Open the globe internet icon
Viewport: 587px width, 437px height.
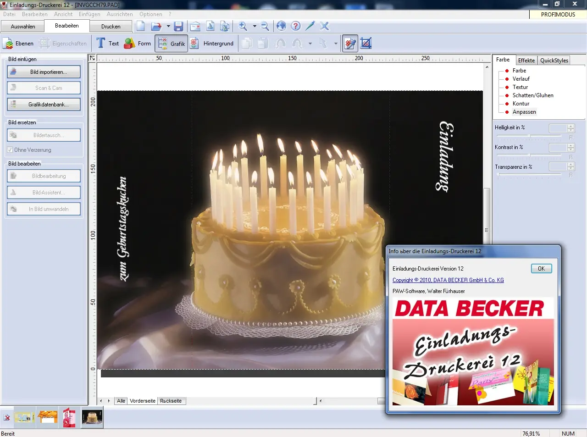(x=281, y=26)
